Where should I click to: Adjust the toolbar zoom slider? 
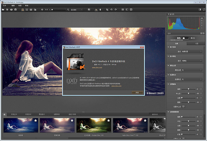tap(59, 10)
